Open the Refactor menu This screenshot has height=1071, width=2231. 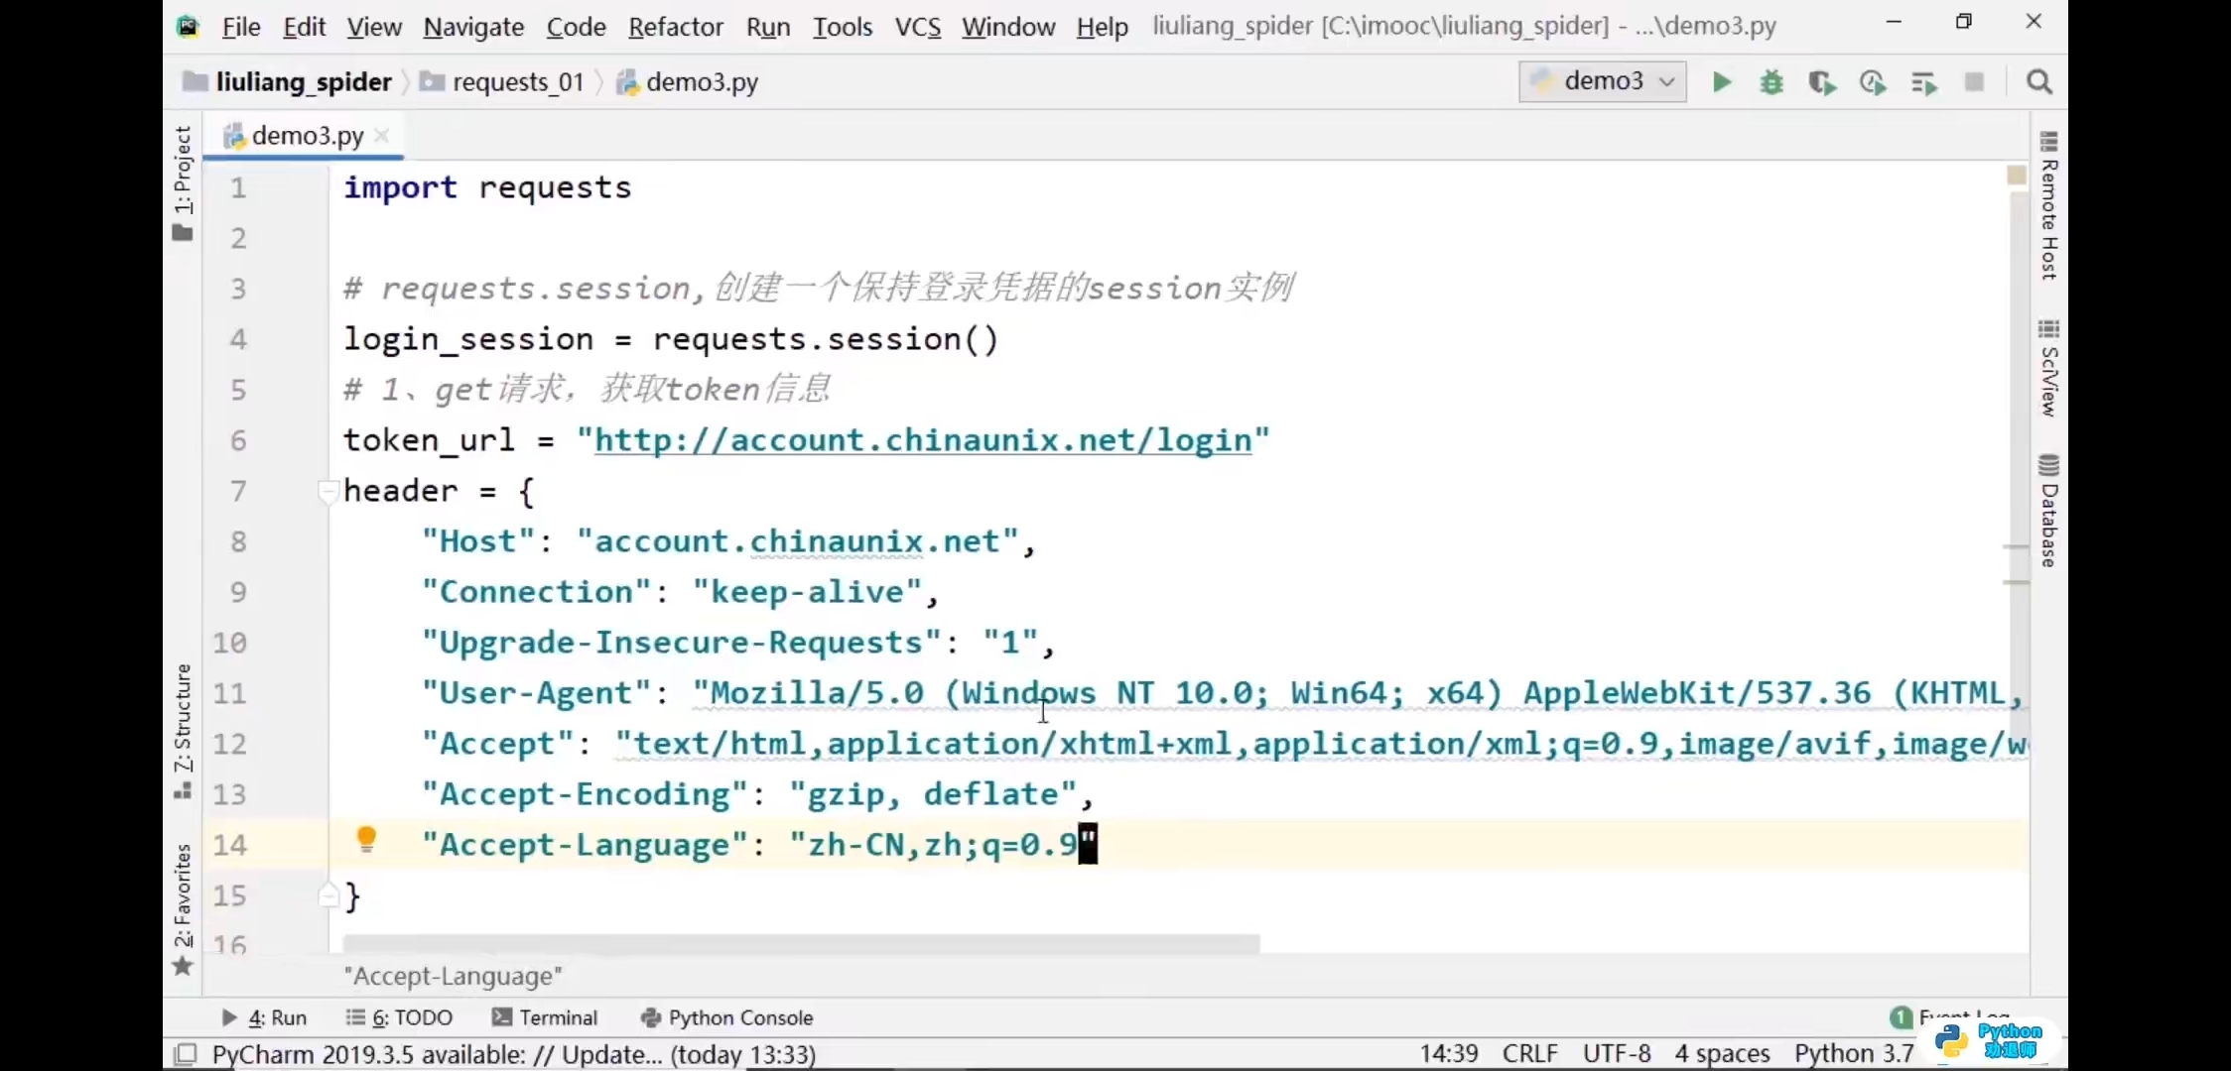pyautogui.click(x=675, y=27)
